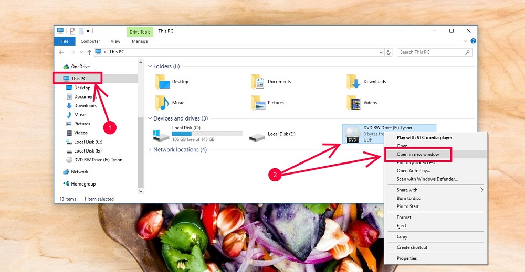
Task: Open the Documents folder icon in Folders
Action: 258,82
